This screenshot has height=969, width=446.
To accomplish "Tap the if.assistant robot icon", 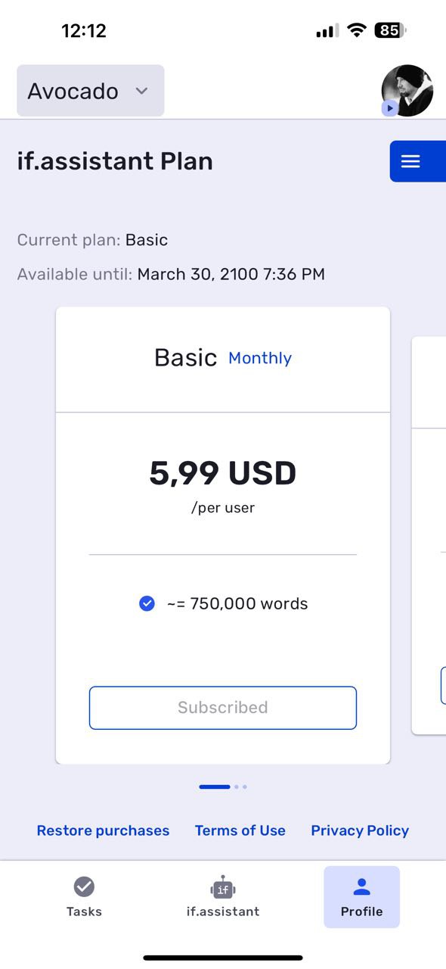I will pyautogui.click(x=223, y=888).
